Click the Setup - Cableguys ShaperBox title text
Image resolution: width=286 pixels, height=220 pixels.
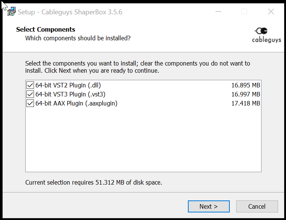point(70,12)
